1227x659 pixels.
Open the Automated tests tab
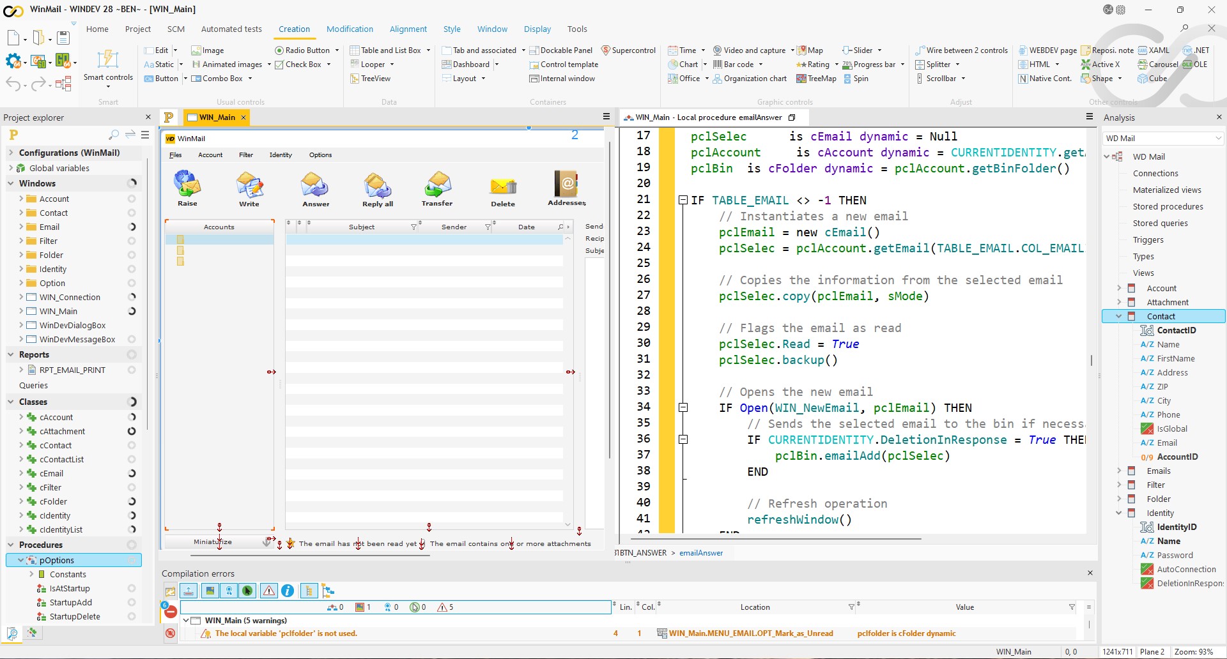(231, 29)
